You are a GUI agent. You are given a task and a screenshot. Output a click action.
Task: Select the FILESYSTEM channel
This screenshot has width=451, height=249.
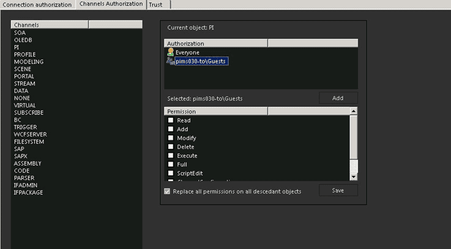pyautogui.click(x=29, y=142)
